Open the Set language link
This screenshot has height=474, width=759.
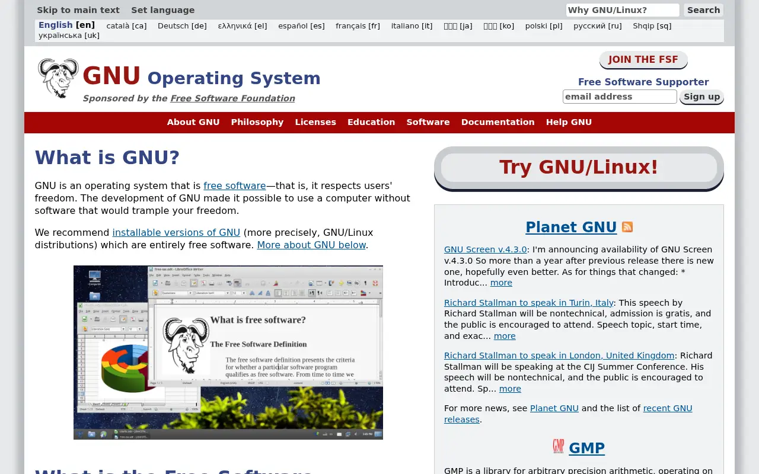162,10
